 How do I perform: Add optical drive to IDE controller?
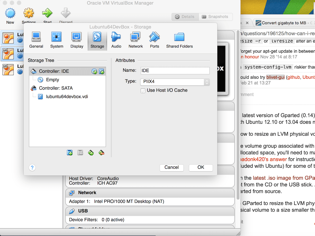[x=94, y=71]
